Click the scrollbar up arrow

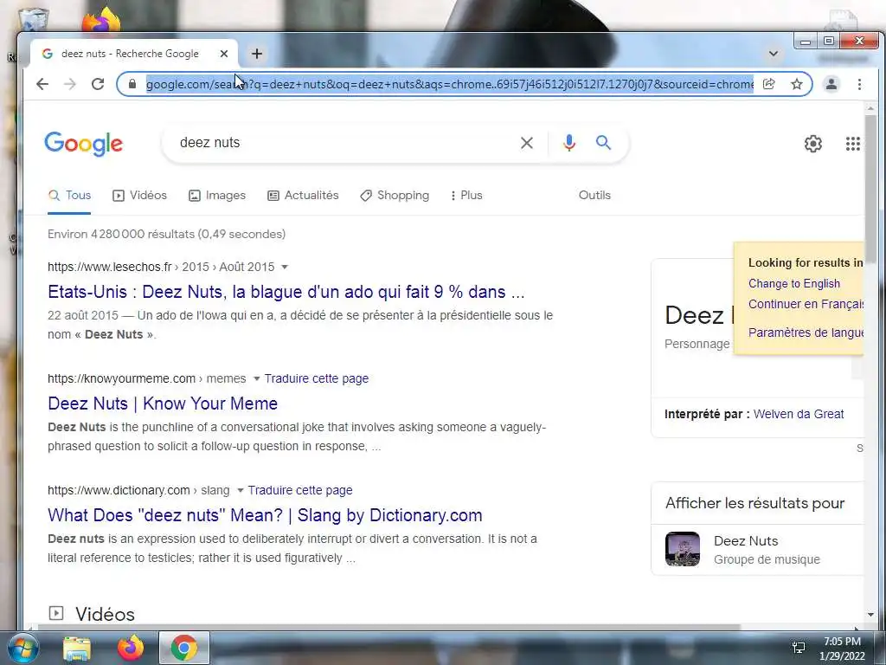pos(870,108)
